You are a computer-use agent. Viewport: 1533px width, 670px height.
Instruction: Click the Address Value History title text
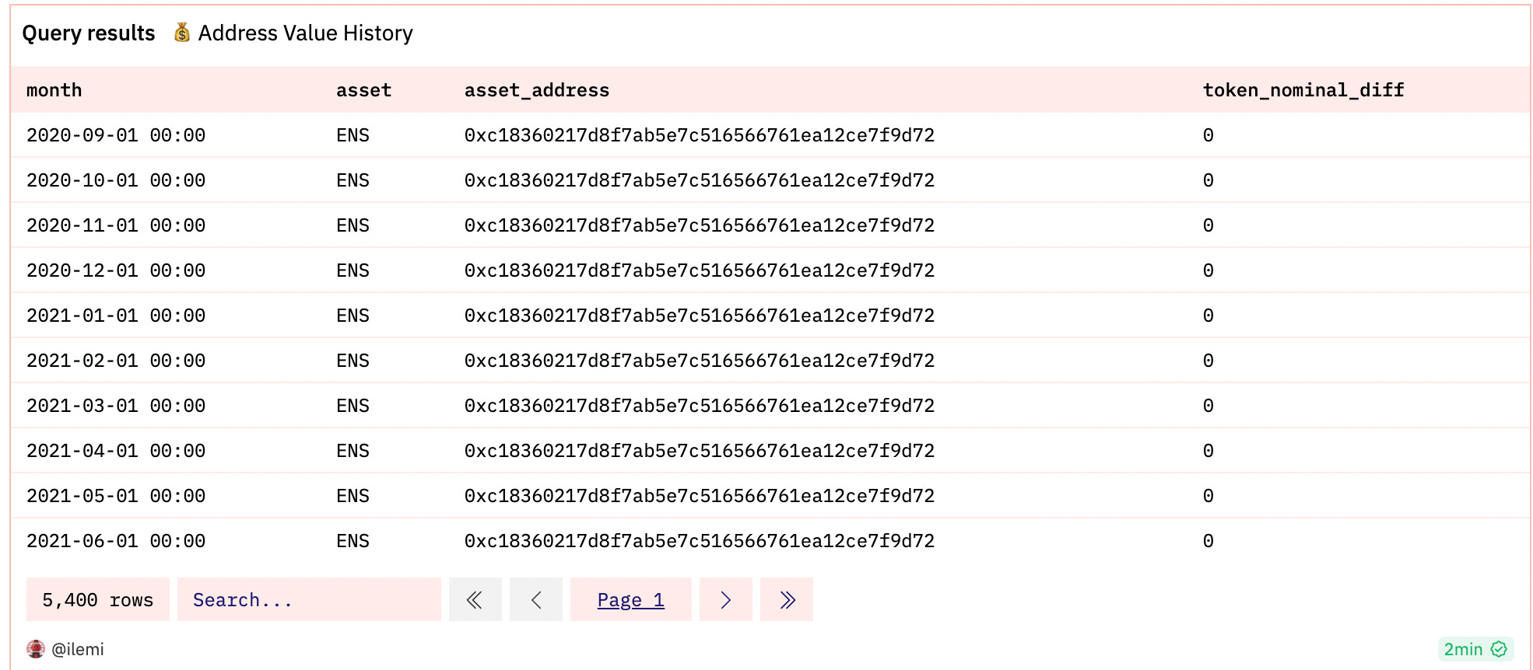pos(305,33)
